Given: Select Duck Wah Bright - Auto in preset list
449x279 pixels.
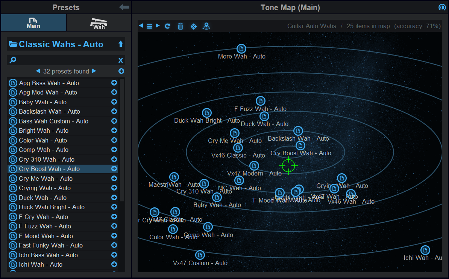Looking at the screenshot, I should (x=63, y=207).
